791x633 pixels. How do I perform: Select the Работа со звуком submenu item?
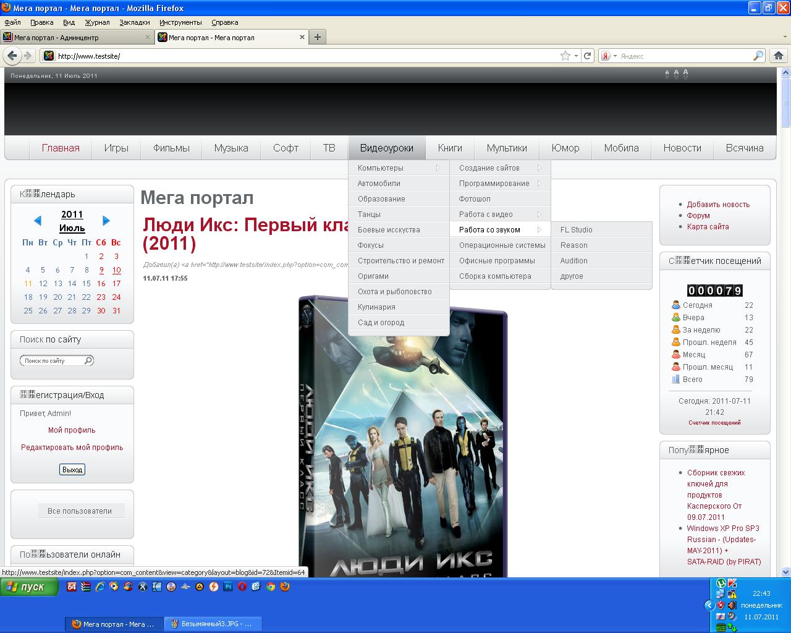[500, 230]
